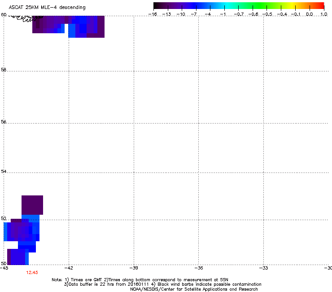Click the "1.0" color scale label
This screenshot has width=332, height=292.
tap(324, 14)
